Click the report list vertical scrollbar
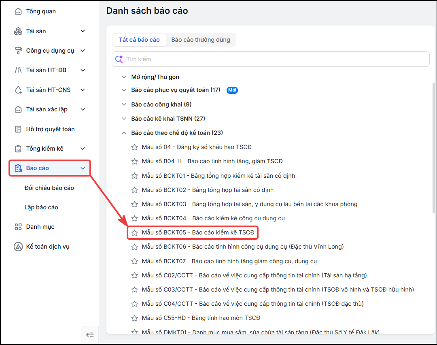437x345 pixels. click(434, 148)
